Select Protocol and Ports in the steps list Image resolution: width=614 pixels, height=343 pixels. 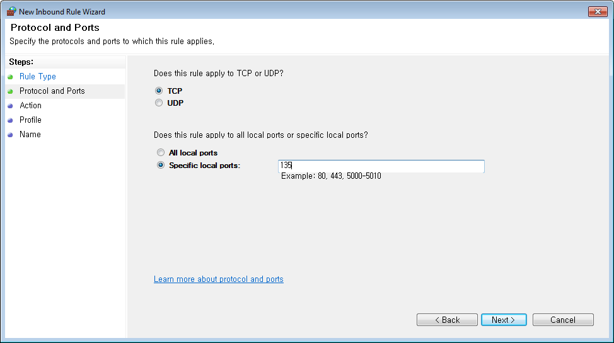(52, 91)
